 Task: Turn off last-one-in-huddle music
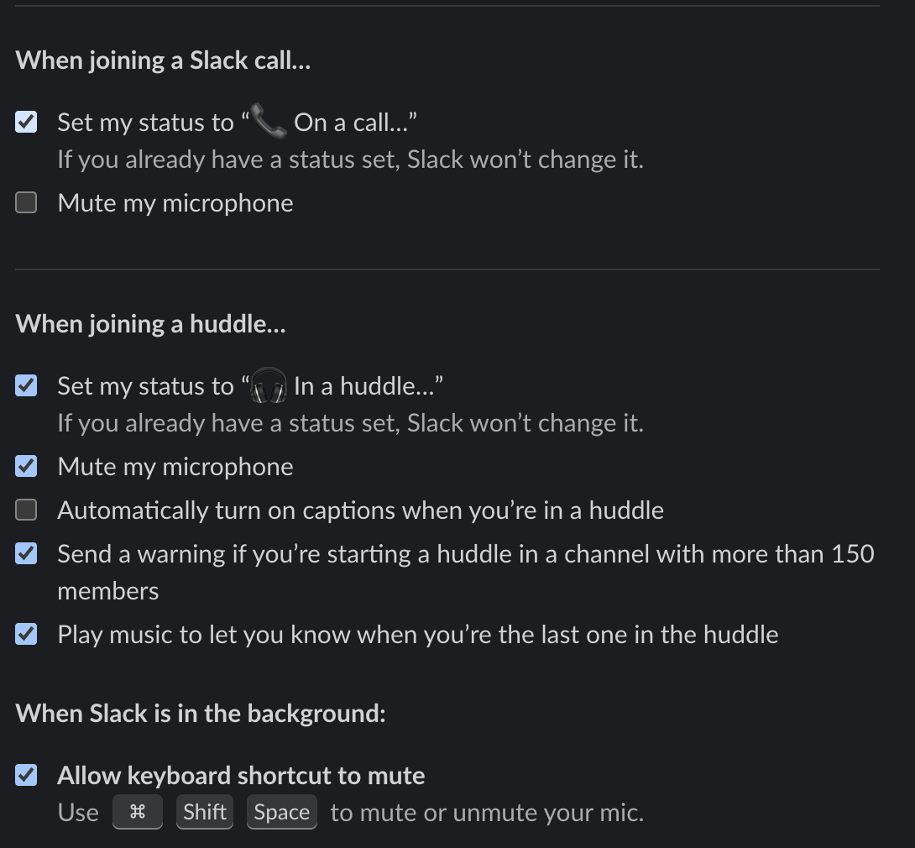coord(25,634)
